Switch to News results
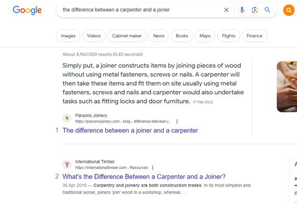297x203 pixels. [x=158, y=36]
